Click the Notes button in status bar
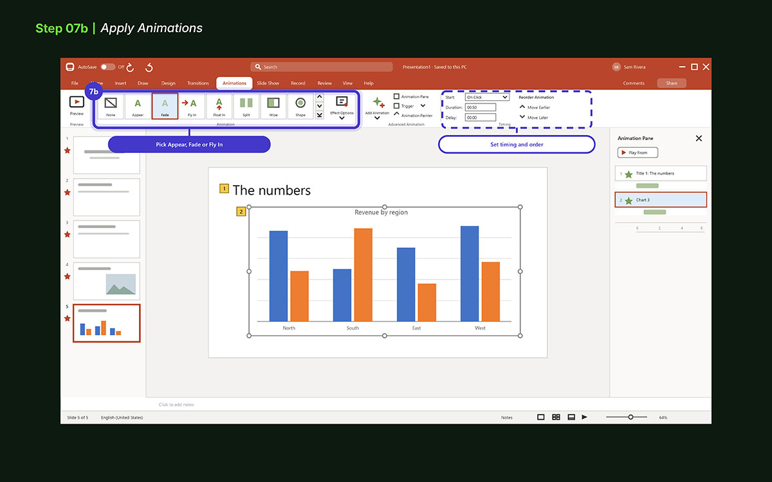772x482 pixels. pos(507,418)
